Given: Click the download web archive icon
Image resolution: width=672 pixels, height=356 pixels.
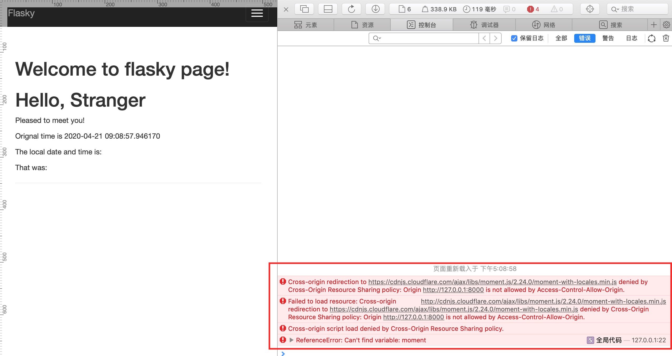Looking at the screenshot, I should point(375,9).
